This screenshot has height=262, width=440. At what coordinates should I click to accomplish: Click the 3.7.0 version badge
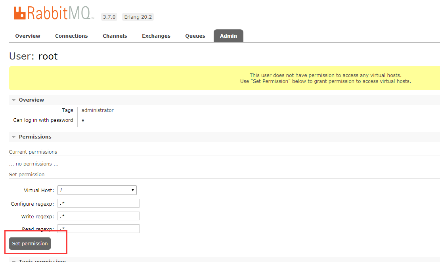pyautogui.click(x=109, y=17)
